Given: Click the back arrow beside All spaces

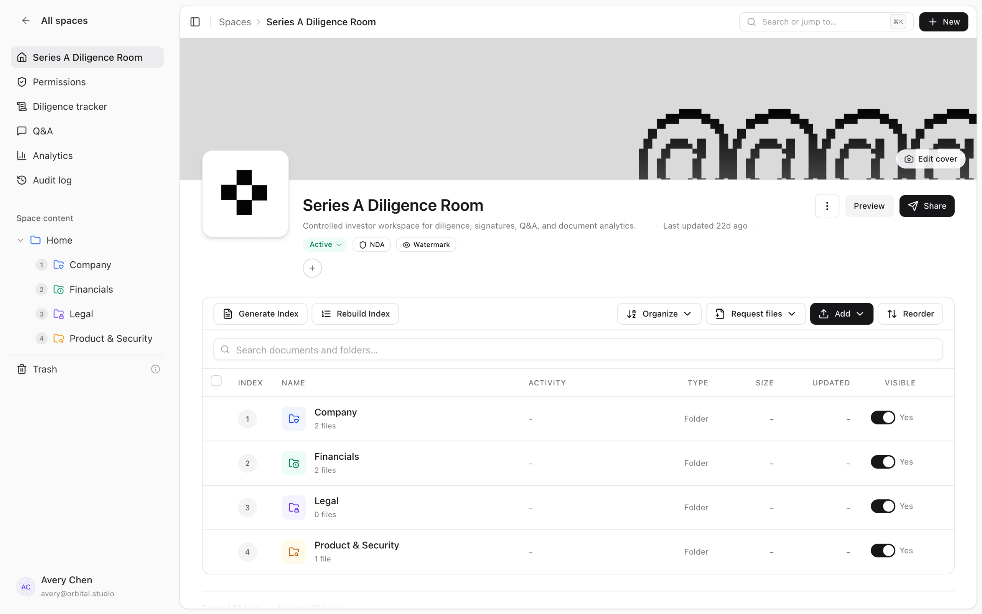Looking at the screenshot, I should pyautogui.click(x=26, y=21).
